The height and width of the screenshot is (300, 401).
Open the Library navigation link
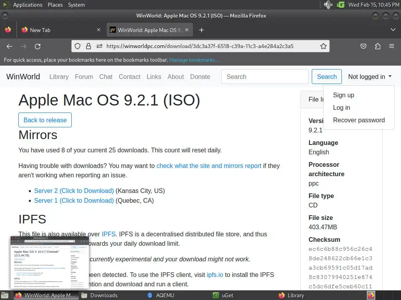[59, 77]
